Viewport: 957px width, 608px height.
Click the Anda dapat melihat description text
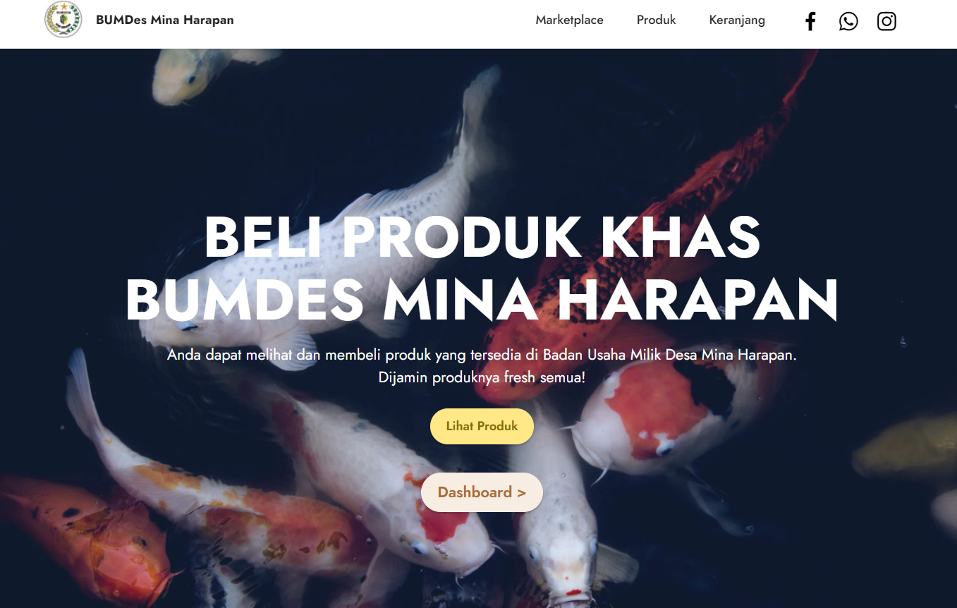482,355
